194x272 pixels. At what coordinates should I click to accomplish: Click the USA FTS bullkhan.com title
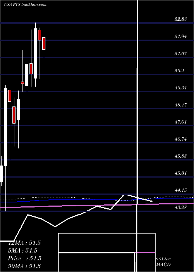25,5
